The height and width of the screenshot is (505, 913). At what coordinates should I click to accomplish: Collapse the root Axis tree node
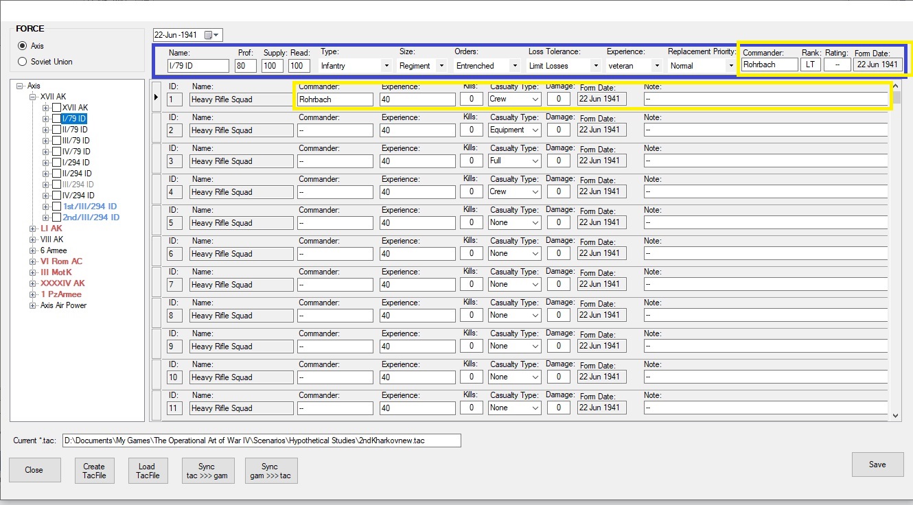(20, 86)
